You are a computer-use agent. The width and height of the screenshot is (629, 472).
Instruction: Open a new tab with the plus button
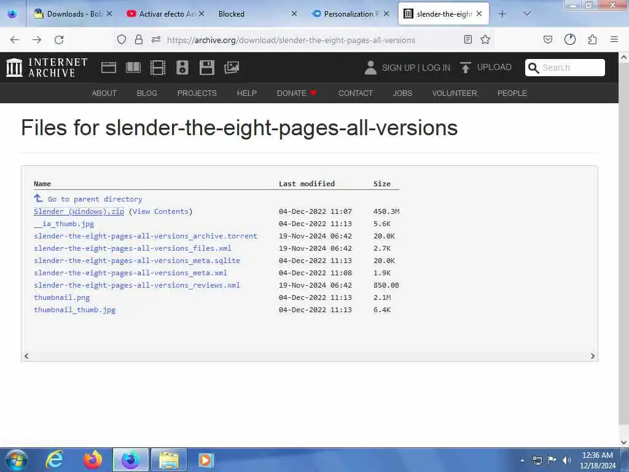pyautogui.click(x=502, y=14)
